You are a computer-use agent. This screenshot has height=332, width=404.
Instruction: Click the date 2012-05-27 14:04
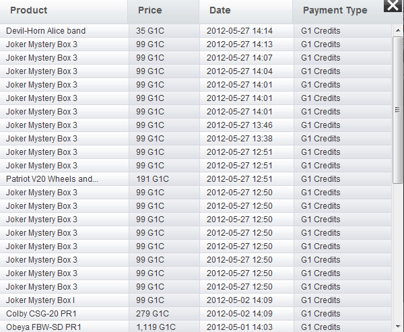point(240,71)
